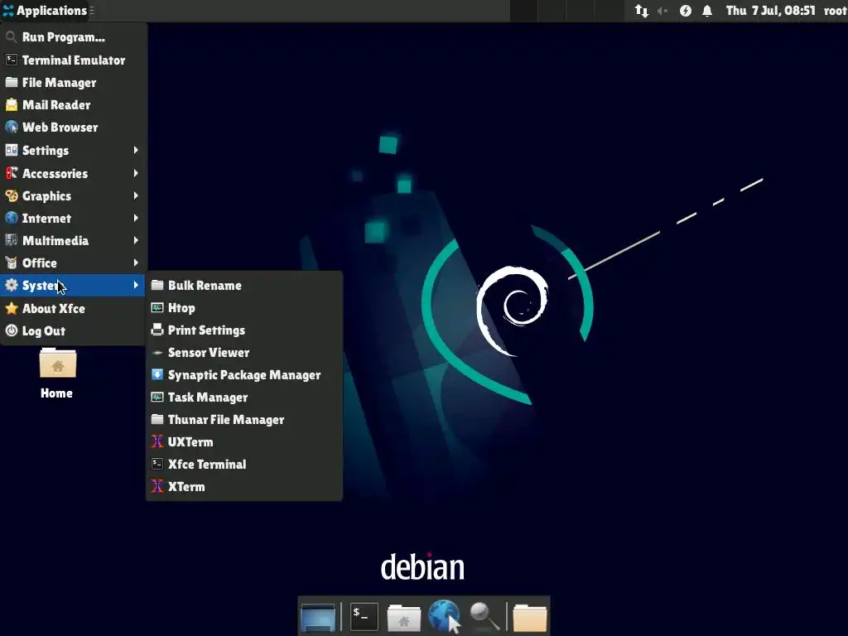Click Show Desktop in the dock
Viewport: 848px width, 636px height.
click(x=318, y=616)
